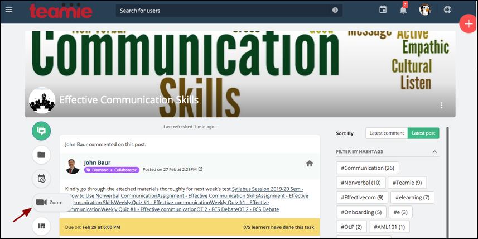Open the materials folder sidebar icon

[41, 155]
